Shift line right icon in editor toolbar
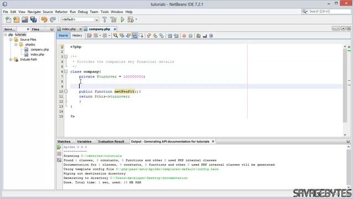 click(x=176, y=35)
